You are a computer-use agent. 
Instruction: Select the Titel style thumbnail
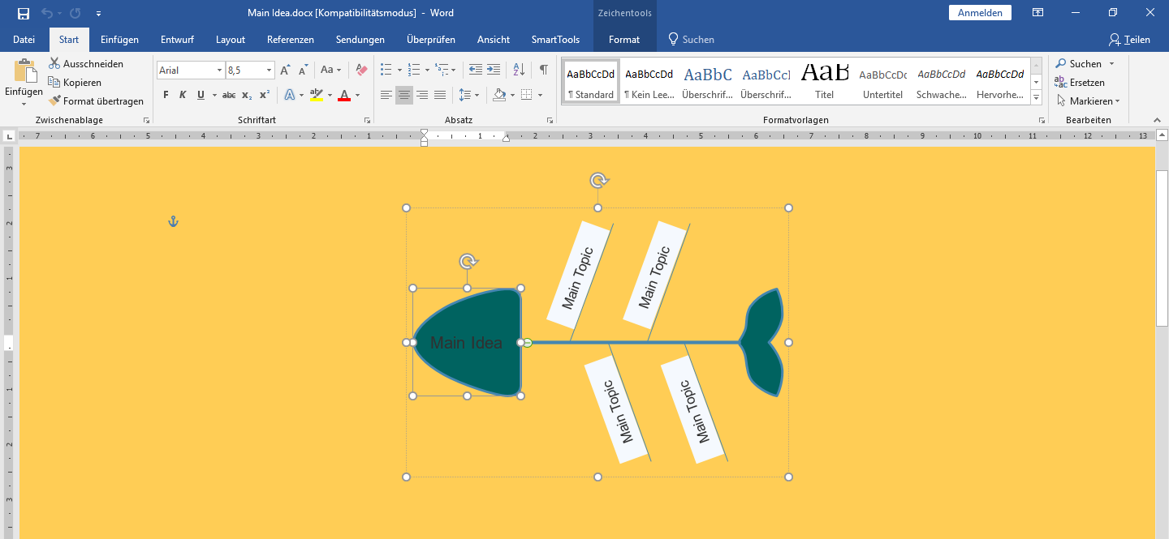[x=824, y=81]
